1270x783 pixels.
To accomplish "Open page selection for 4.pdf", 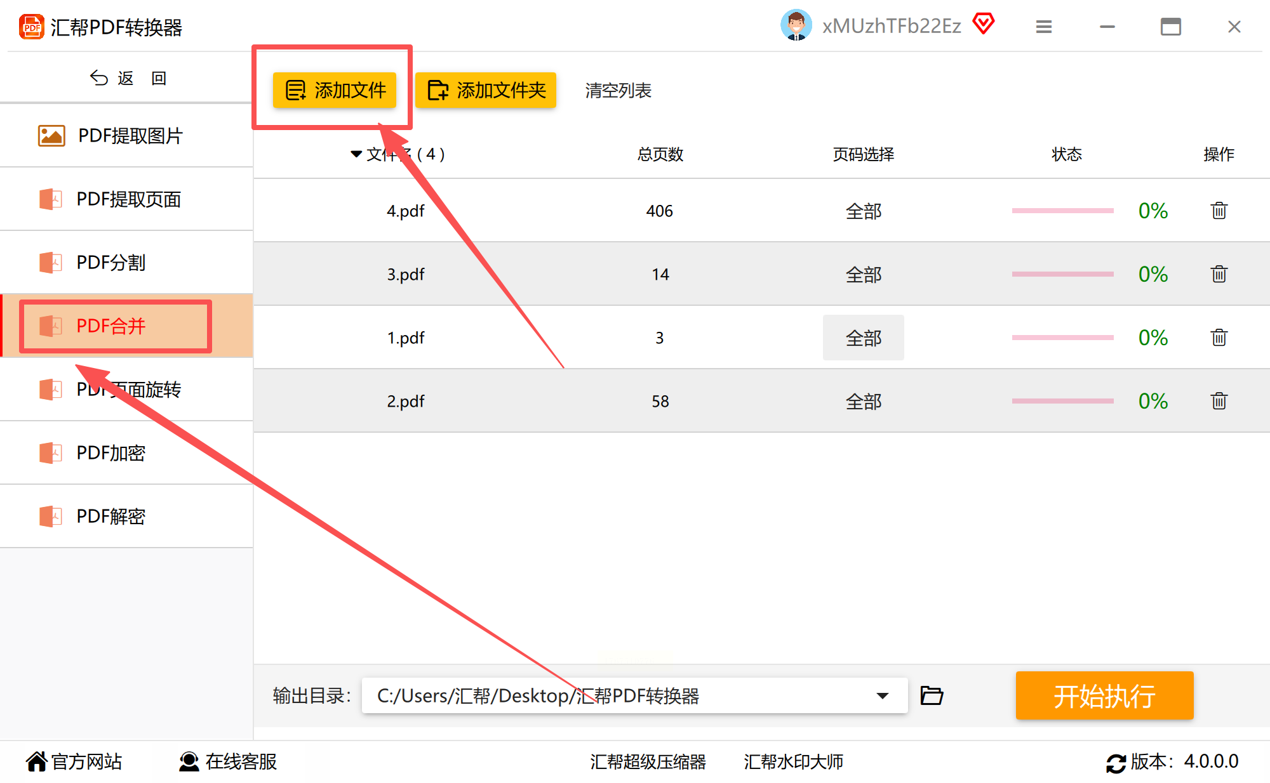I will (x=863, y=211).
